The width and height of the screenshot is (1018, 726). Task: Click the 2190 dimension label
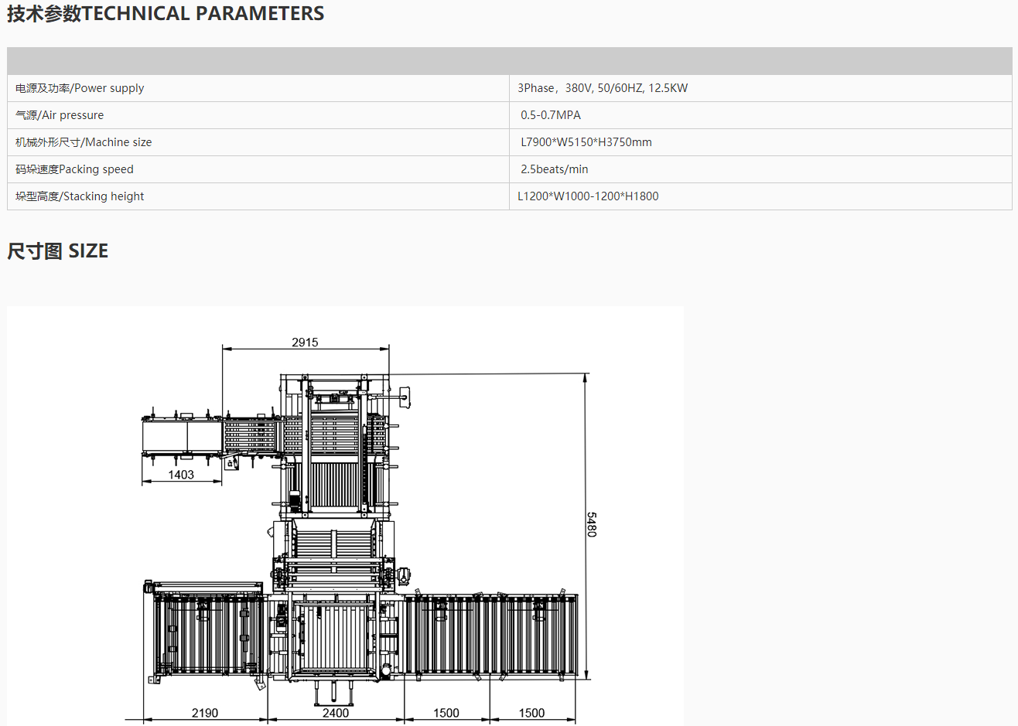click(x=205, y=713)
